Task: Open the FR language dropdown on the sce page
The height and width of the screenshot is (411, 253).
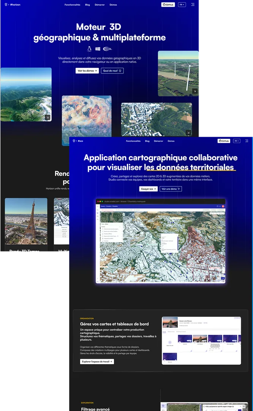Action: pos(237,141)
